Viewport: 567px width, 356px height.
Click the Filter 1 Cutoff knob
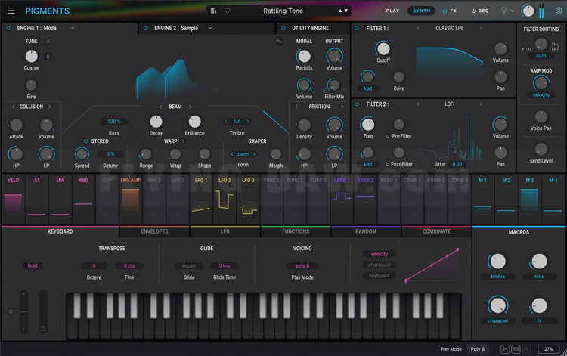click(383, 49)
